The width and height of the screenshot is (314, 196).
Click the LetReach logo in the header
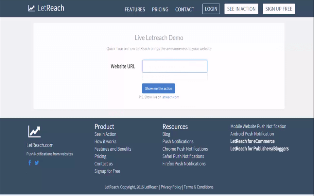pos(46,8)
